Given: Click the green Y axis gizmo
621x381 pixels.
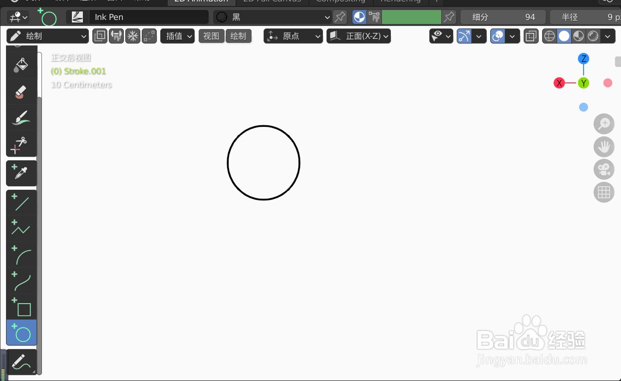Looking at the screenshot, I should tap(584, 83).
